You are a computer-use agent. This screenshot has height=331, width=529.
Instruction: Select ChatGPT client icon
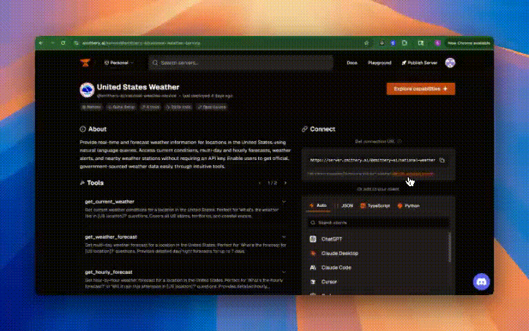click(313, 239)
